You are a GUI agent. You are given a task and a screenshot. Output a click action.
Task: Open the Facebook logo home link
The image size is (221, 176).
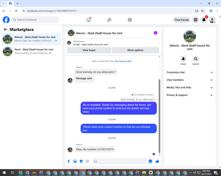click(6, 20)
